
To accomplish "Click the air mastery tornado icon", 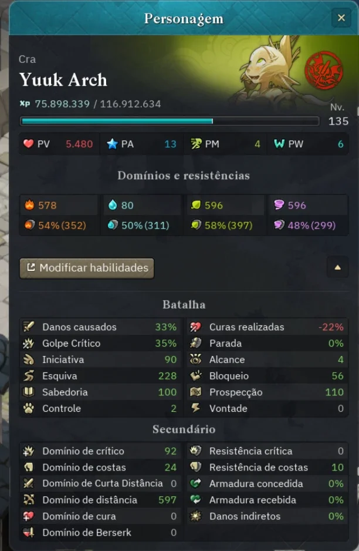I will 279,205.
